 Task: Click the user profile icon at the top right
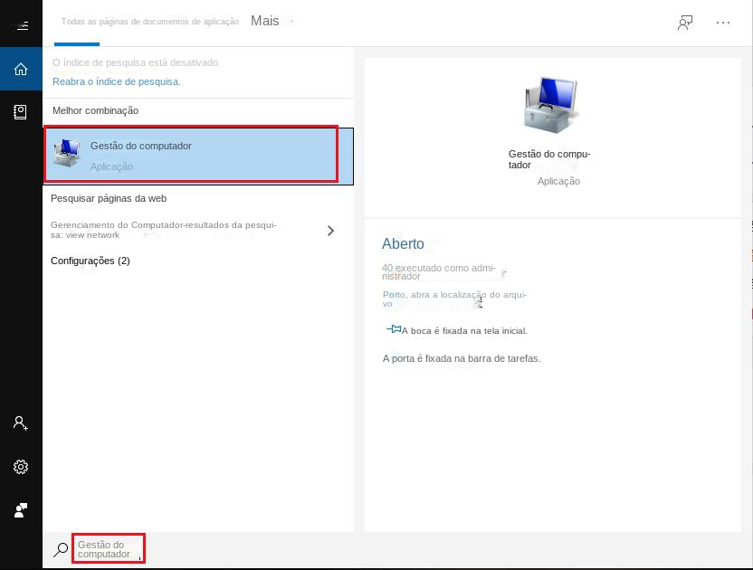(685, 22)
